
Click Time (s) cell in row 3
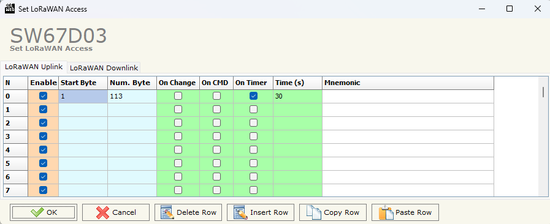298,136
